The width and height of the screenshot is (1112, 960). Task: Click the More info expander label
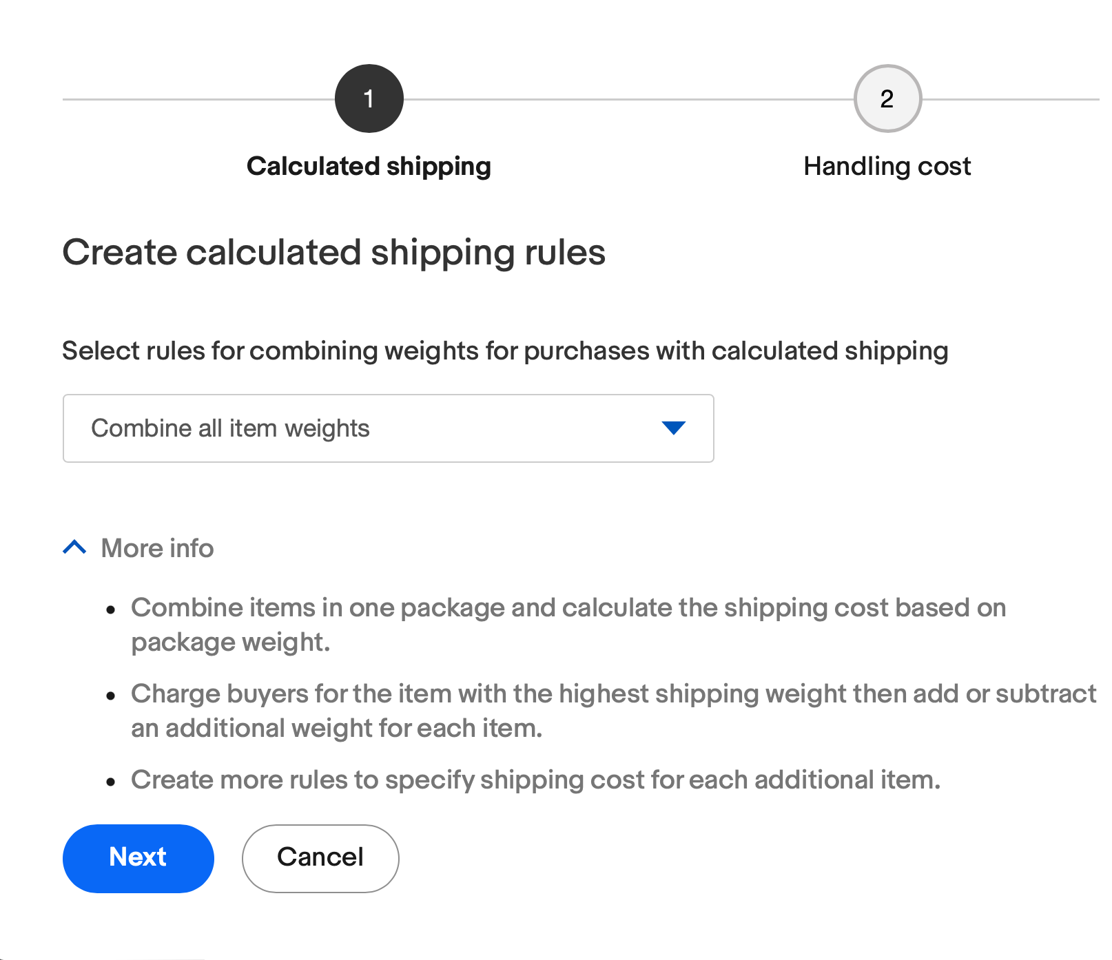pos(157,548)
